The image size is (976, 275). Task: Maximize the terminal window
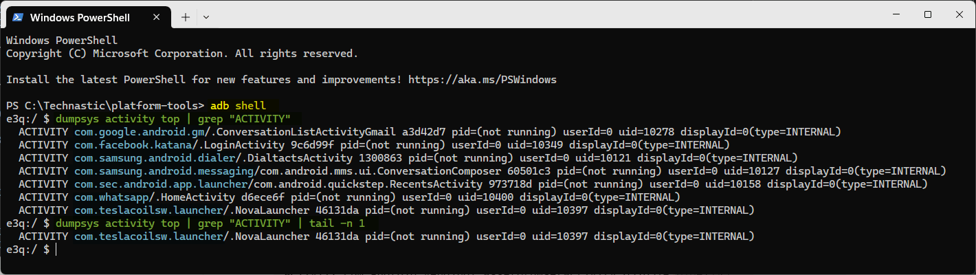(928, 14)
